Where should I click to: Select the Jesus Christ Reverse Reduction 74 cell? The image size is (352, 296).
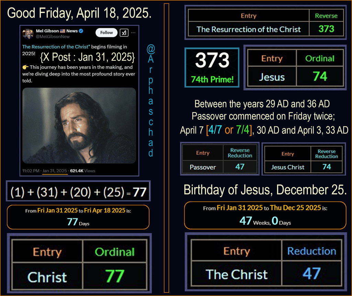(327, 167)
